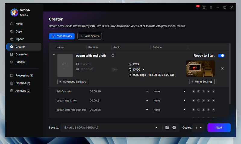Open the DVD5 output size dropdown
241x144 pixels.
pos(144,69)
